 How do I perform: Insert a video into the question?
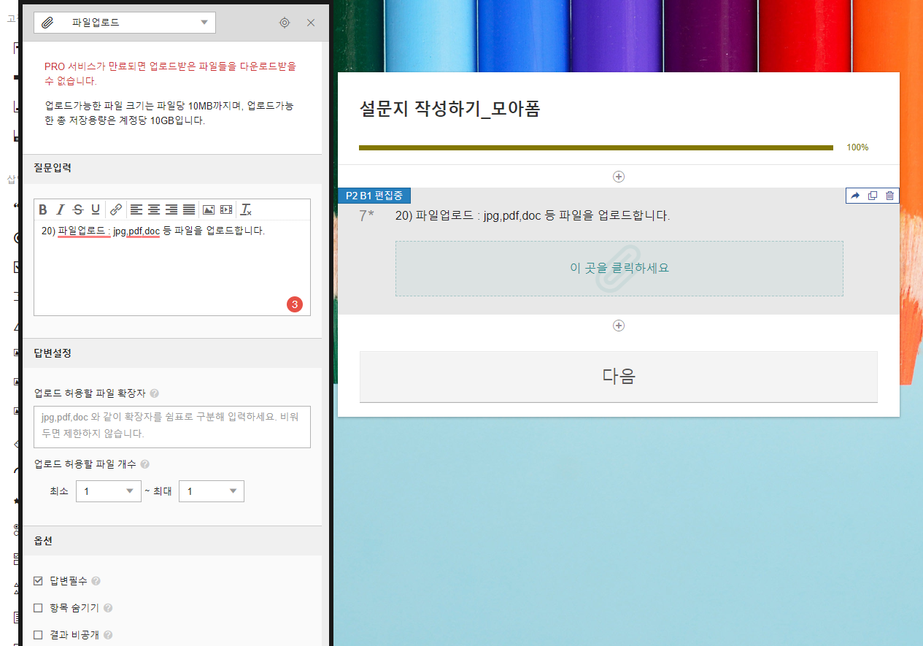tap(226, 209)
